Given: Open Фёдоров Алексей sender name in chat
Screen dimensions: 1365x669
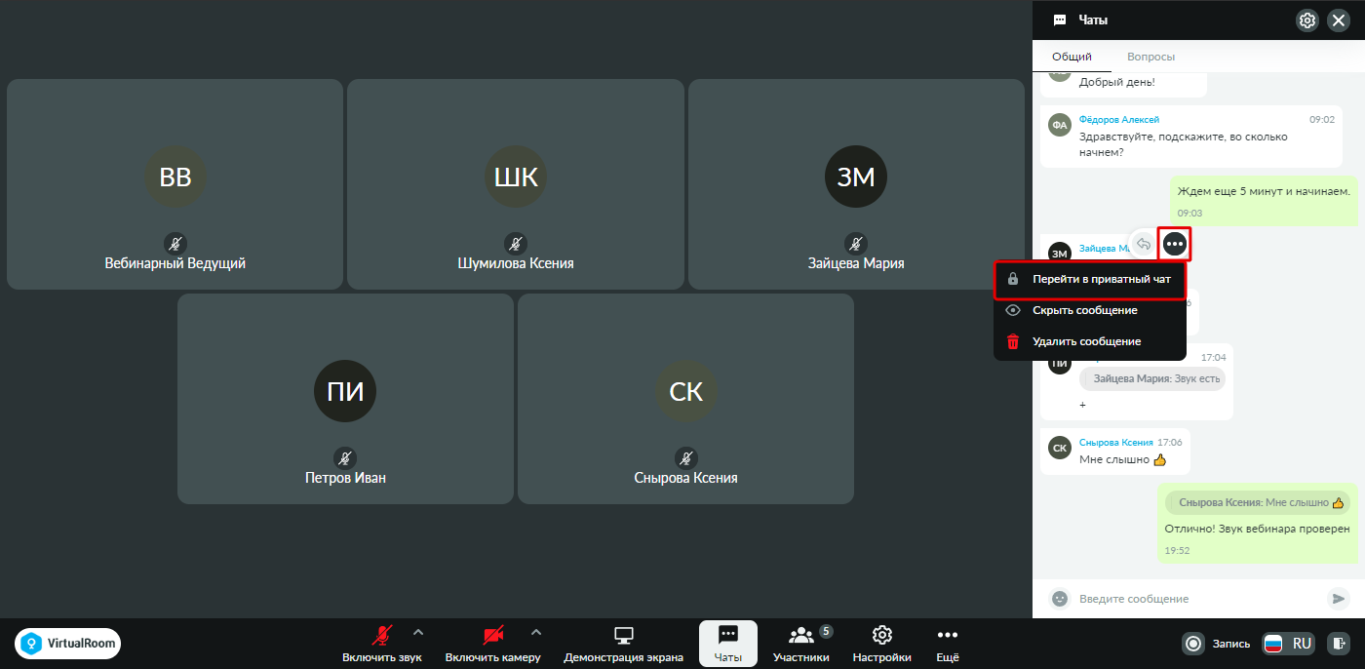Looking at the screenshot, I should tap(1119, 119).
